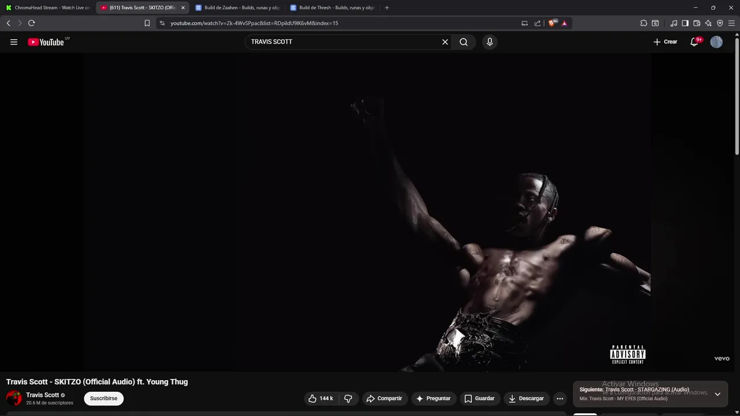Click the Compartir button
Screen dimensions: 740x416
384,398
